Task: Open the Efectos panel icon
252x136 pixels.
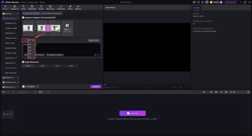Action: click(78, 7)
